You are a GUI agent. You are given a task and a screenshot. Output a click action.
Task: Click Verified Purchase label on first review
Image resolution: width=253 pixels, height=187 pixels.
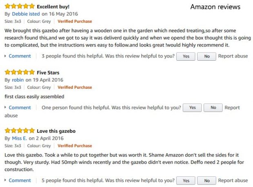tap(75, 21)
